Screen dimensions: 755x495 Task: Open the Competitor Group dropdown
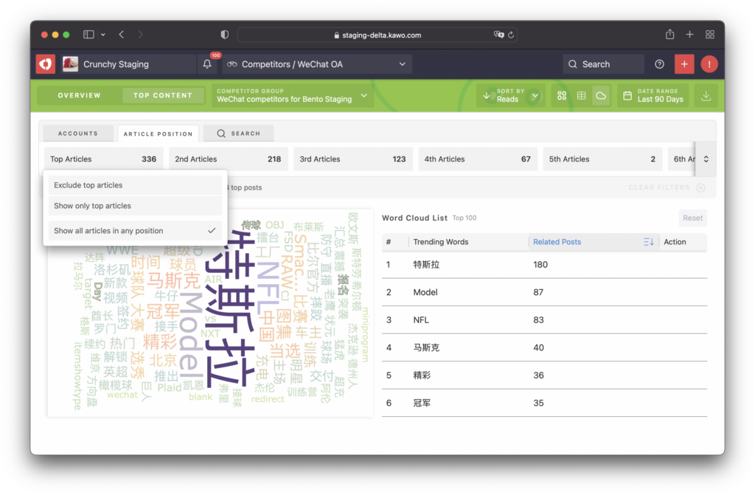pyautogui.click(x=292, y=95)
